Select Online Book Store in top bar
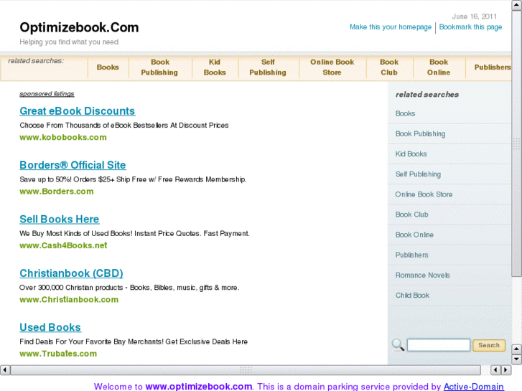This screenshot has width=522, height=391. pyautogui.click(x=332, y=67)
